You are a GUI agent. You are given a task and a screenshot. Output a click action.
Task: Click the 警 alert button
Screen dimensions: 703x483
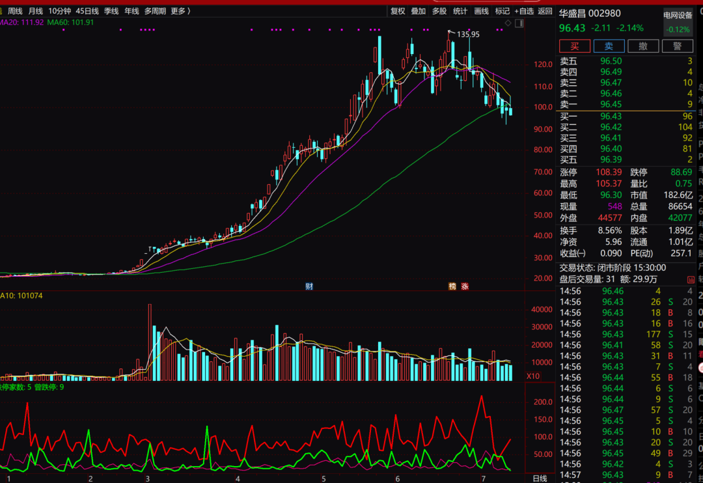click(x=678, y=46)
